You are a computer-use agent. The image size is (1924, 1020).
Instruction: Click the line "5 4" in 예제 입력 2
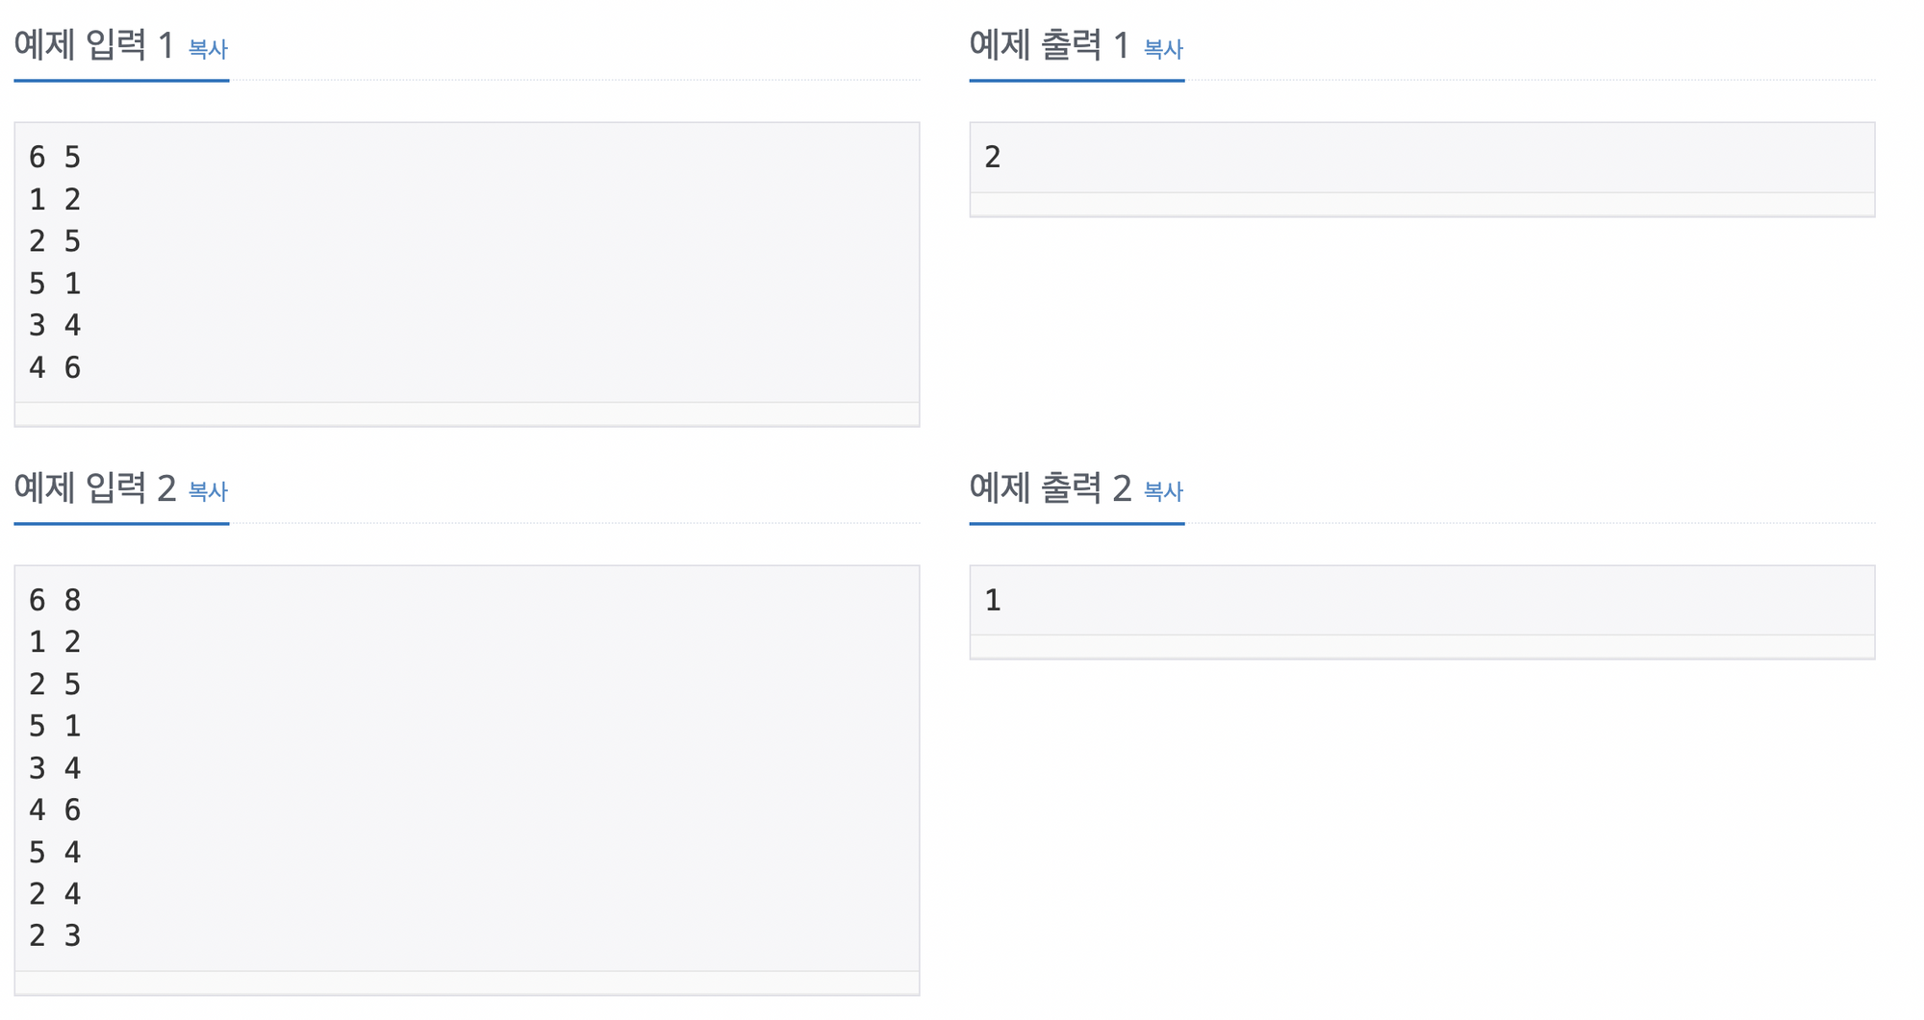click(x=55, y=852)
